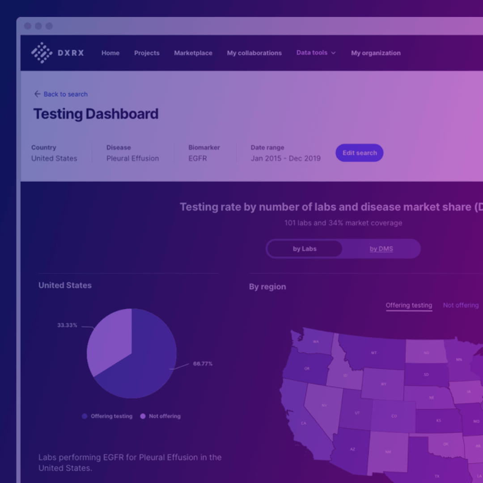Click the back arrow beside Back to search
483x483 pixels.
pyautogui.click(x=38, y=94)
